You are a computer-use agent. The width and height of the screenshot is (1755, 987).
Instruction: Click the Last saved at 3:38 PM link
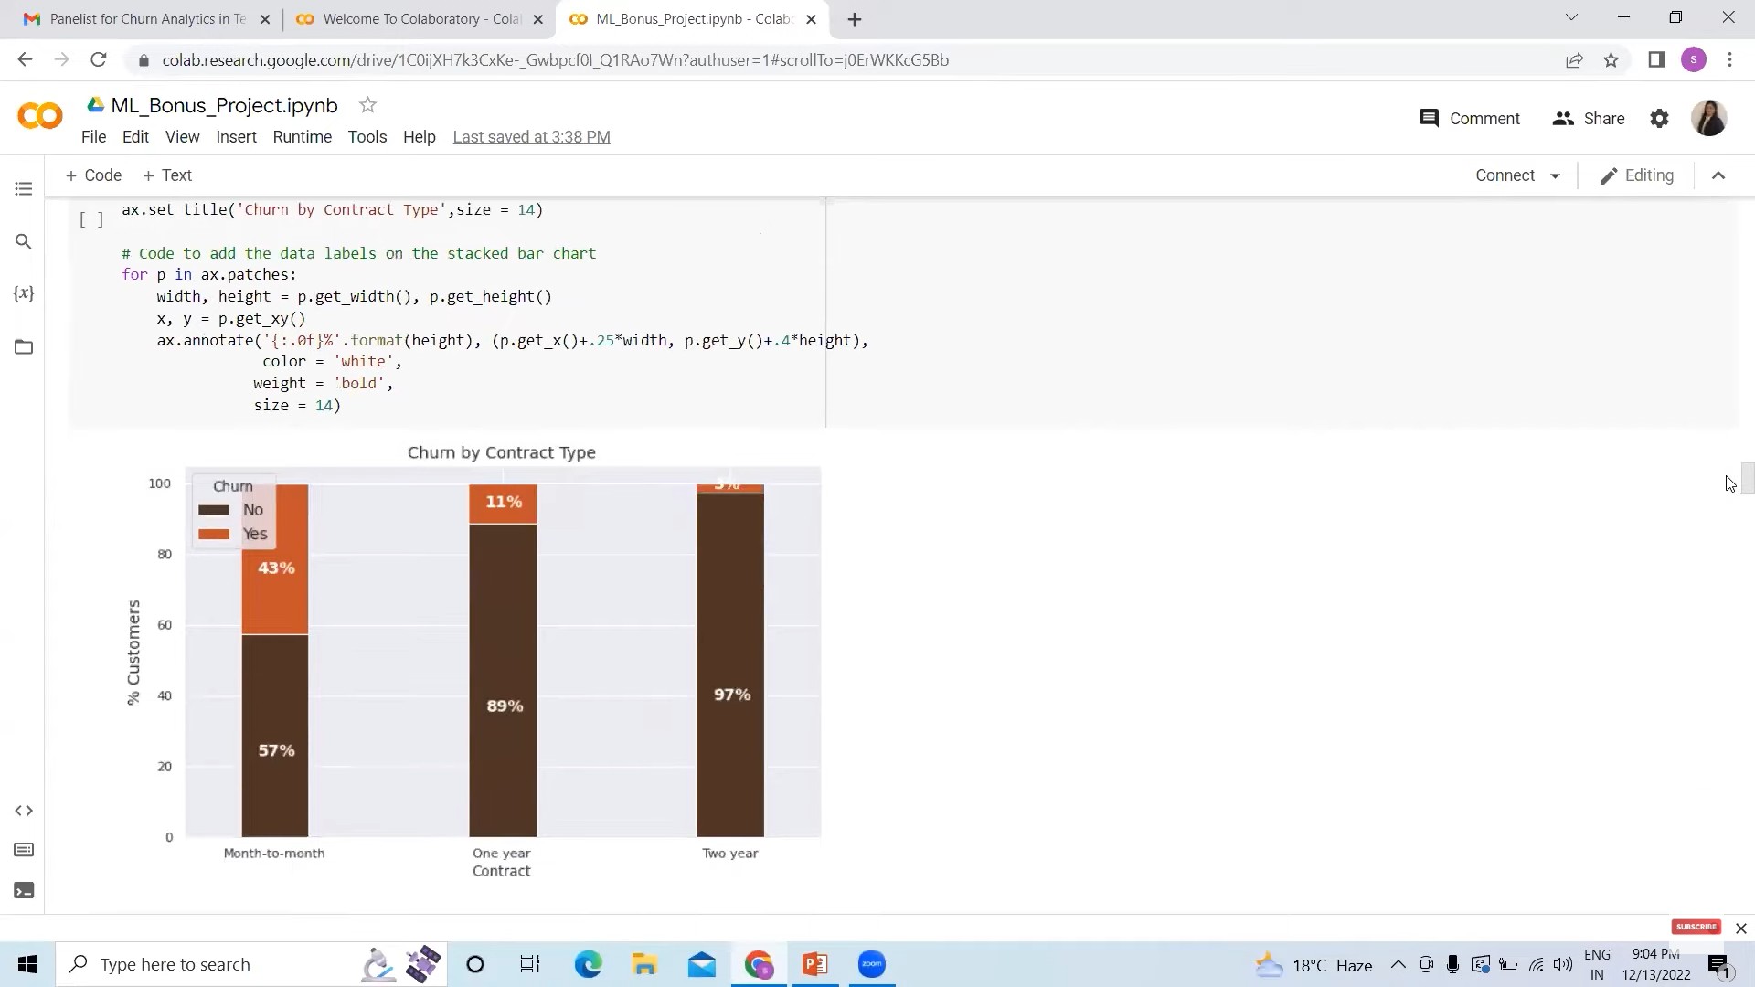(532, 136)
